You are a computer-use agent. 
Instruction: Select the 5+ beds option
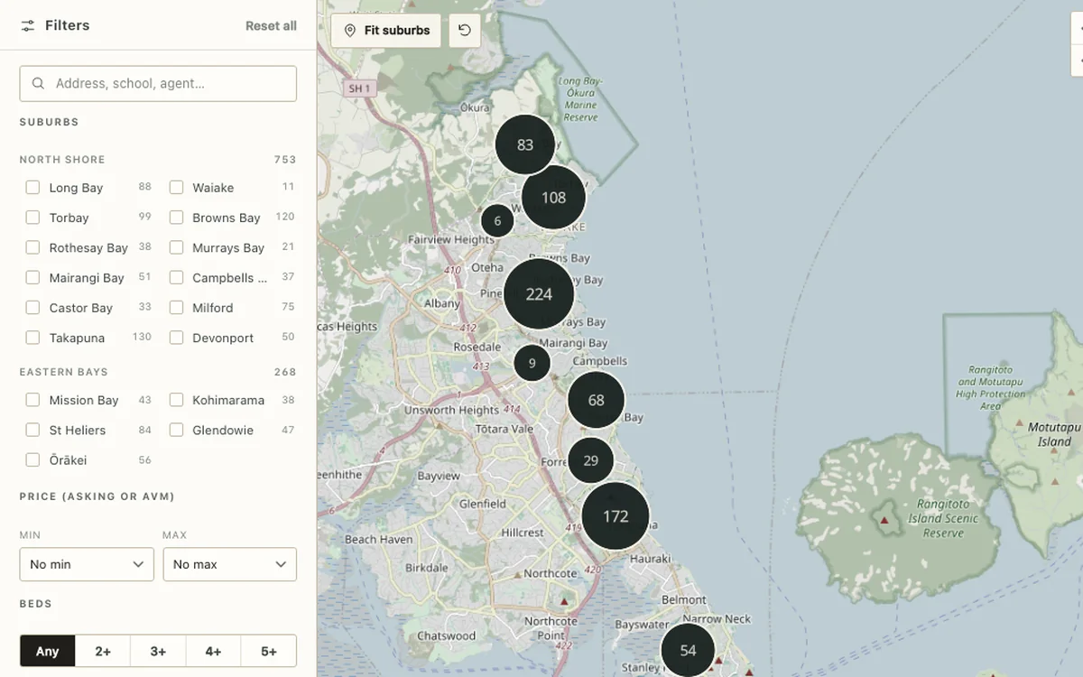pos(269,651)
